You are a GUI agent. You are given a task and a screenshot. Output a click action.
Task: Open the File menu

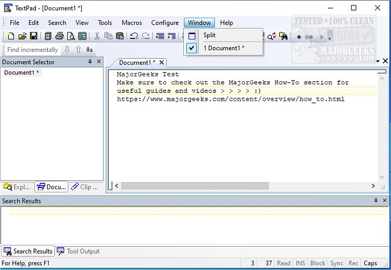[x=15, y=23]
